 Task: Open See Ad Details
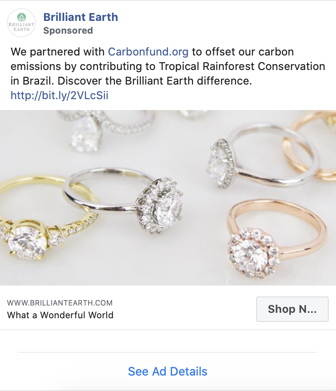pos(168,371)
